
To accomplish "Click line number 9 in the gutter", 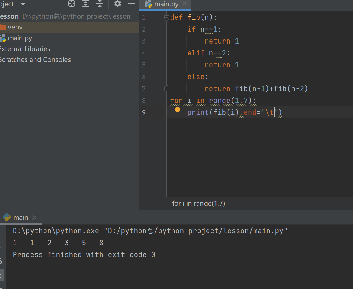I will pos(144,112).
